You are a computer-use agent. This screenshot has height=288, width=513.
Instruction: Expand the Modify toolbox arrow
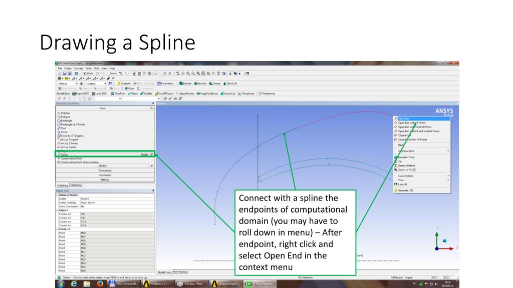152,166
